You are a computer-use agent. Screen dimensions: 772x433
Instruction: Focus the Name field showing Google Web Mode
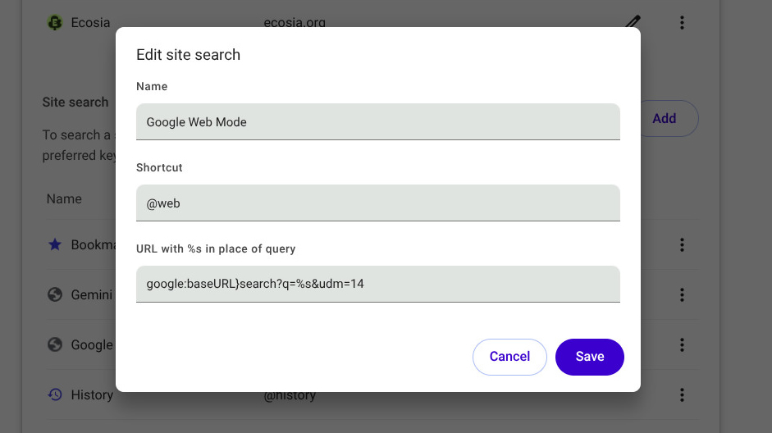click(377, 121)
